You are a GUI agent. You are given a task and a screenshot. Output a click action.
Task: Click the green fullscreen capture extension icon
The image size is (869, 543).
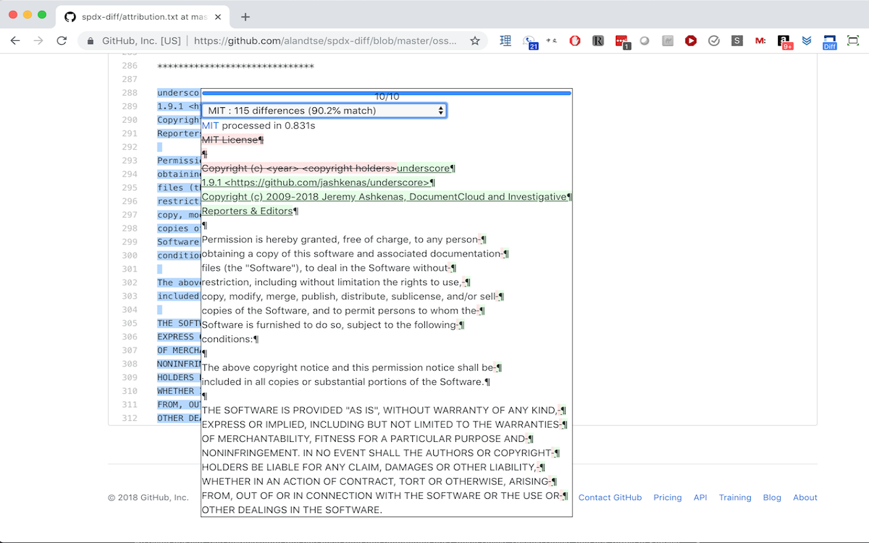[x=853, y=41]
